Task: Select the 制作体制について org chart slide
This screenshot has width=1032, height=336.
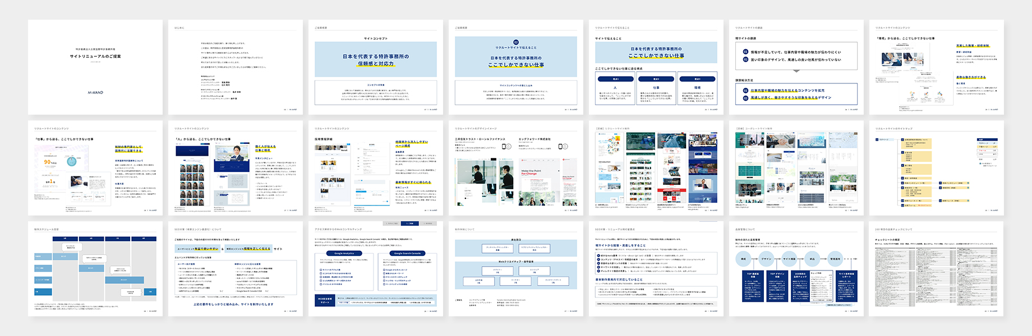Action: pos(516,269)
